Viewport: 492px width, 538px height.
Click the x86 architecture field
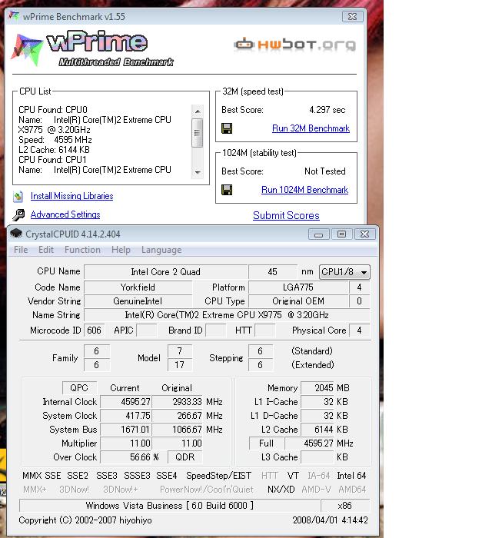pyautogui.click(x=345, y=506)
